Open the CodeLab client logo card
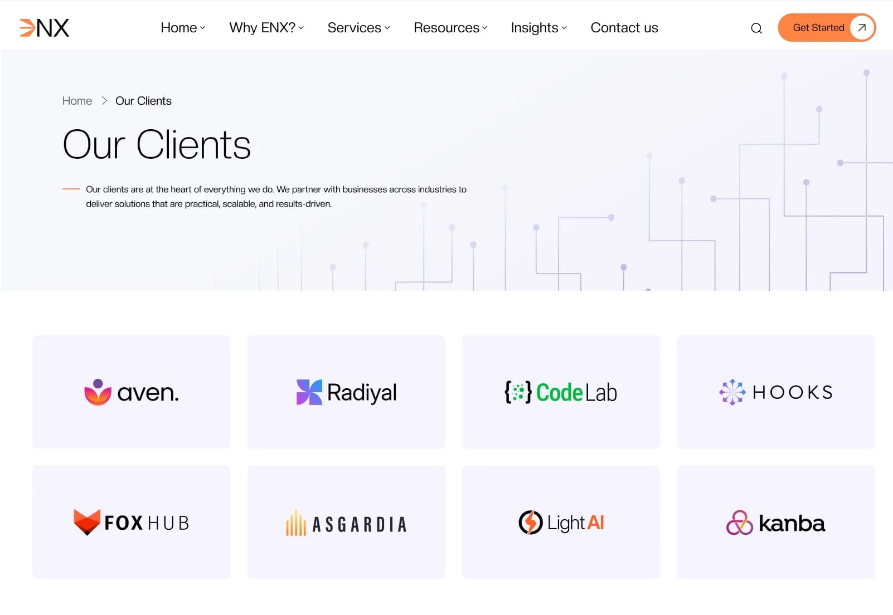Viewport: 893px width, 615px height. 561,392
